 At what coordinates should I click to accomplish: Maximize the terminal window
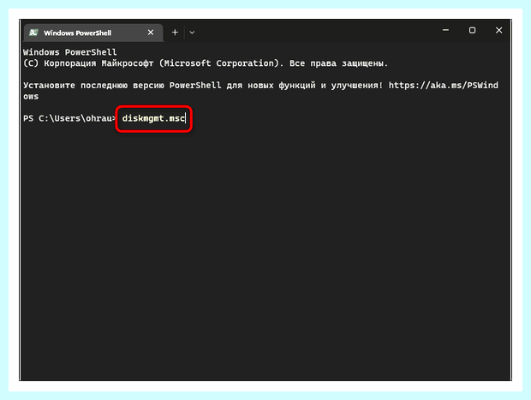(472, 31)
